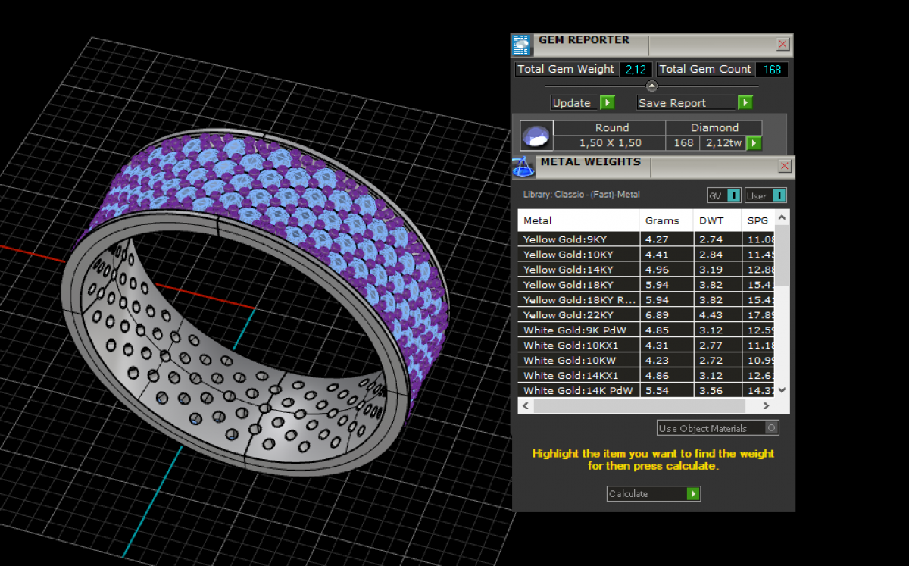Close the Gem Reporter panel
Image resolution: width=909 pixels, height=566 pixels.
click(783, 44)
